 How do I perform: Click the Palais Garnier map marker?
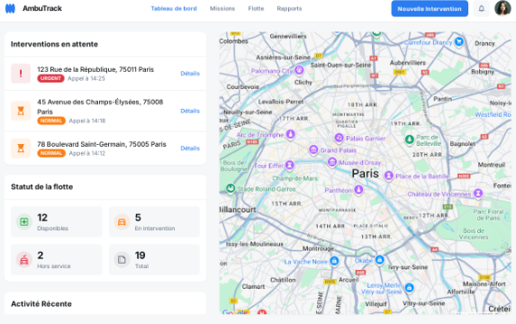coord(339,138)
